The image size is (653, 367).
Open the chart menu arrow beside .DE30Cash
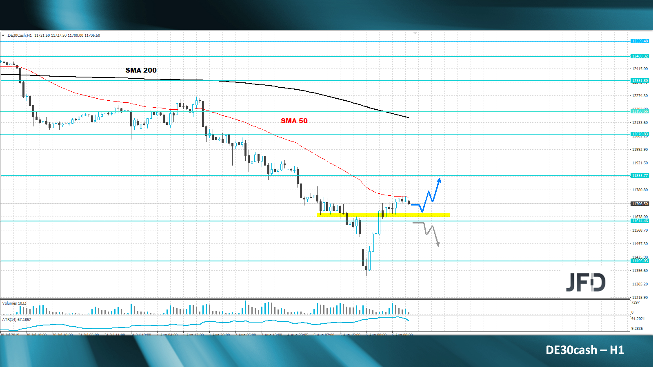(3, 35)
